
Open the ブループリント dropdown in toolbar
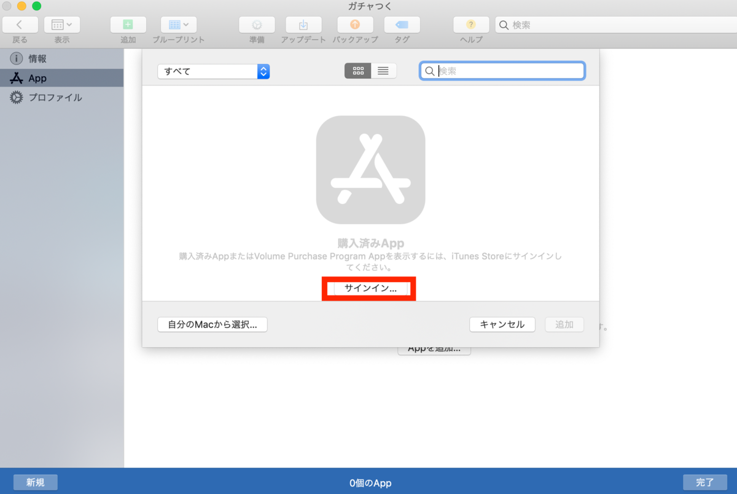(x=178, y=25)
